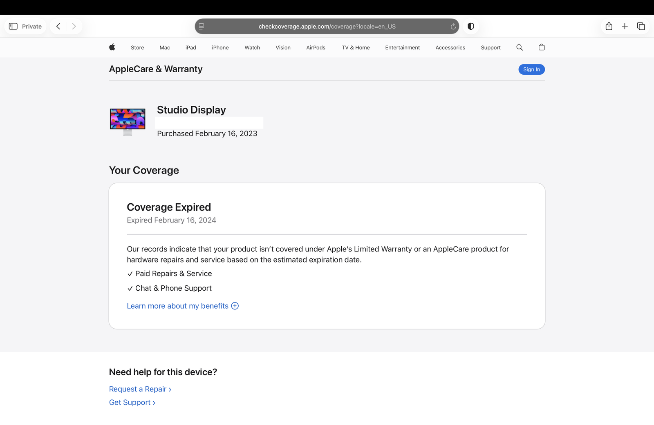Viewport: 654px width, 425px height.
Task: Click 'Need help for this device?' heading
Action: pos(163,372)
